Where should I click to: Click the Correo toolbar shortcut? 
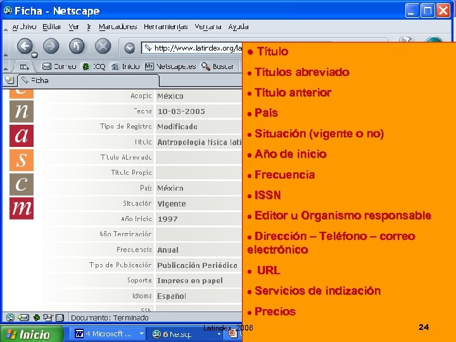(x=59, y=66)
